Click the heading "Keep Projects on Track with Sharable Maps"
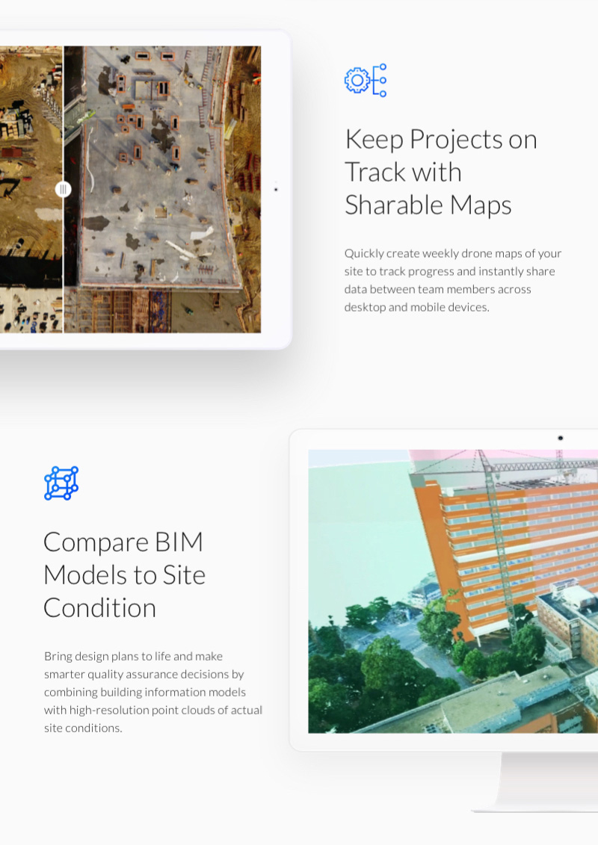The height and width of the screenshot is (845, 598). pyautogui.click(x=441, y=172)
